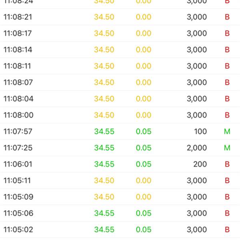Click the 34.55 price at 11:05:02
Viewport: 240px width, 240px height.
pos(104,230)
